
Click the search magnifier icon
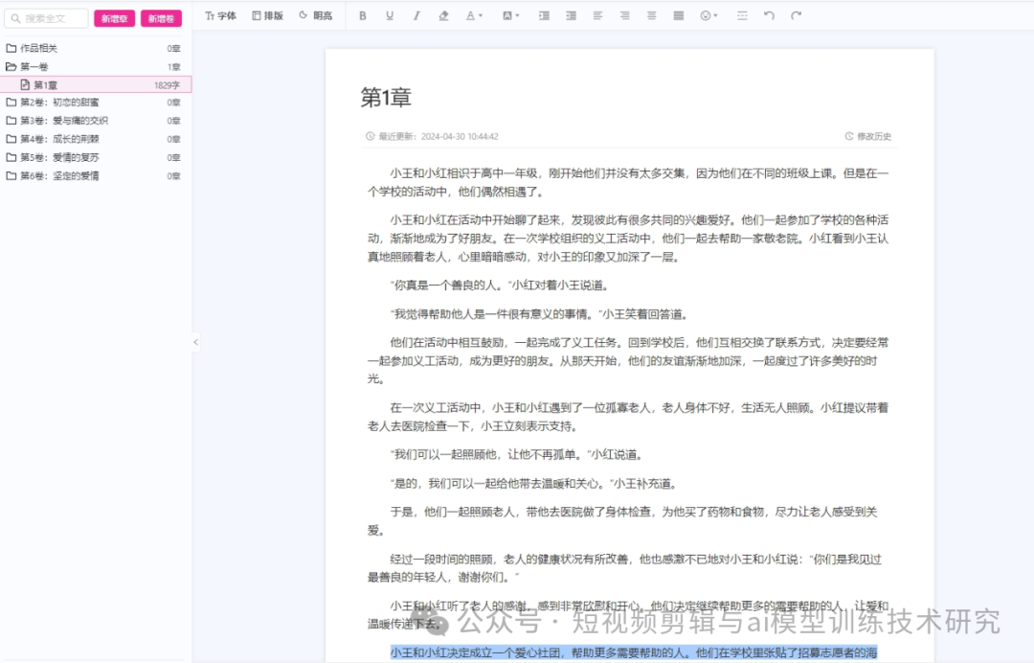tap(15, 18)
